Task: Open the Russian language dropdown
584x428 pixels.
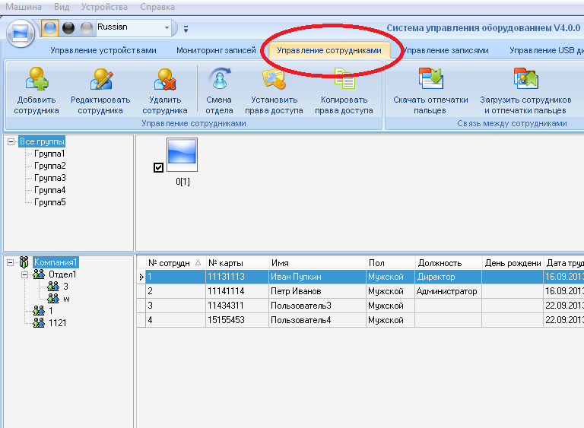Action: [167, 27]
